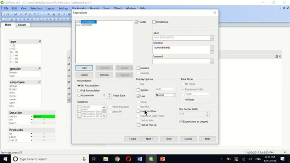Click the Save toolbar icon
The image size is (290, 163).
click(15, 14)
